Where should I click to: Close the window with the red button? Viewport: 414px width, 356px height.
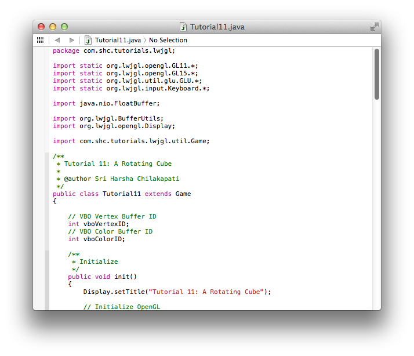[41, 27]
